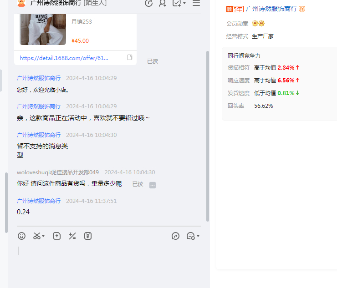Open the detail.1688.com product link
This screenshot has width=337, height=288.
(64, 58)
